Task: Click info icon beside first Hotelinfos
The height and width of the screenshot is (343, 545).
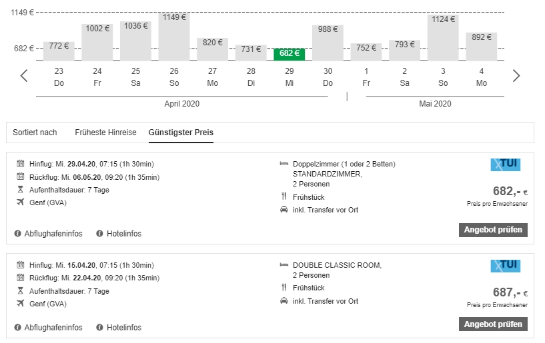Action: tap(100, 234)
